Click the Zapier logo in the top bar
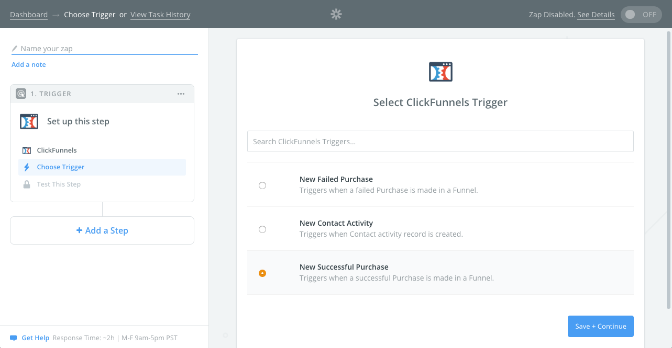Image resolution: width=672 pixels, height=348 pixels. 336,15
